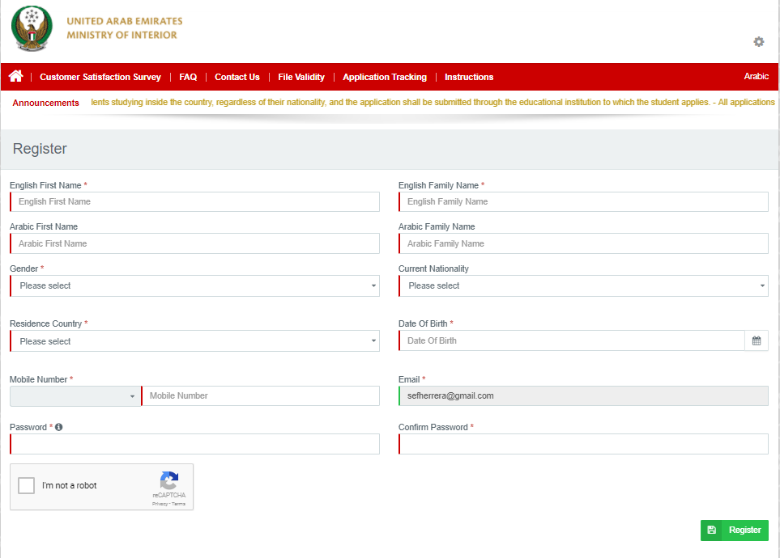The height and width of the screenshot is (558, 780).
Task: Open the reCAPTCHA Terms link
Action: (x=178, y=504)
